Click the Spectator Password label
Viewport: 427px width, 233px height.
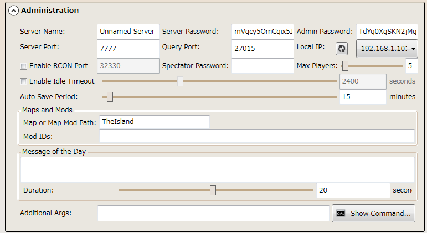pos(196,66)
